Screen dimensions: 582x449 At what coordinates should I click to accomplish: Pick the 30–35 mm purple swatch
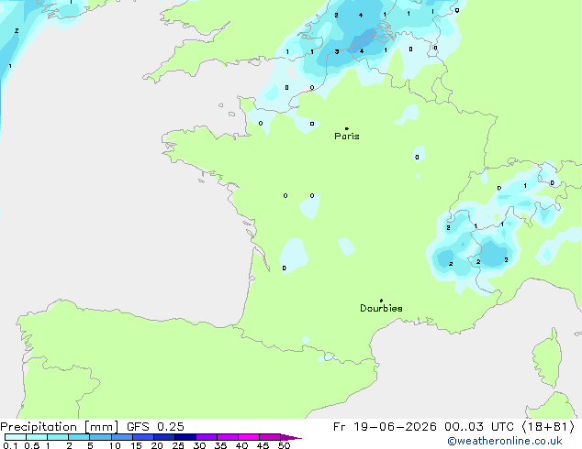pyautogui.click(x=206, y=437)
